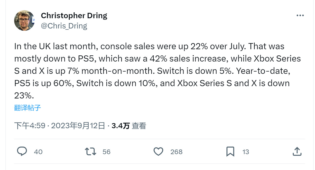The width and height of the screenshot is (315, 170).
Task: Click the 翻译帖子 translate post link
Action: click(27, 108)
